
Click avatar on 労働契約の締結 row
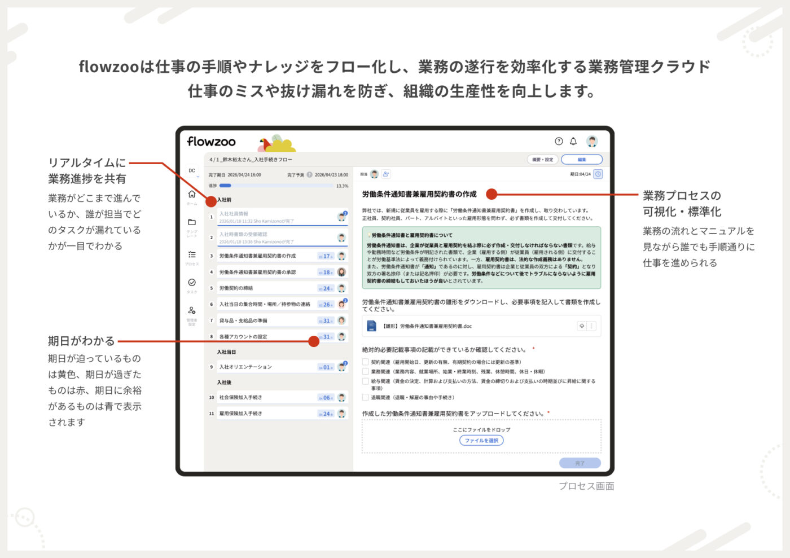341,288
